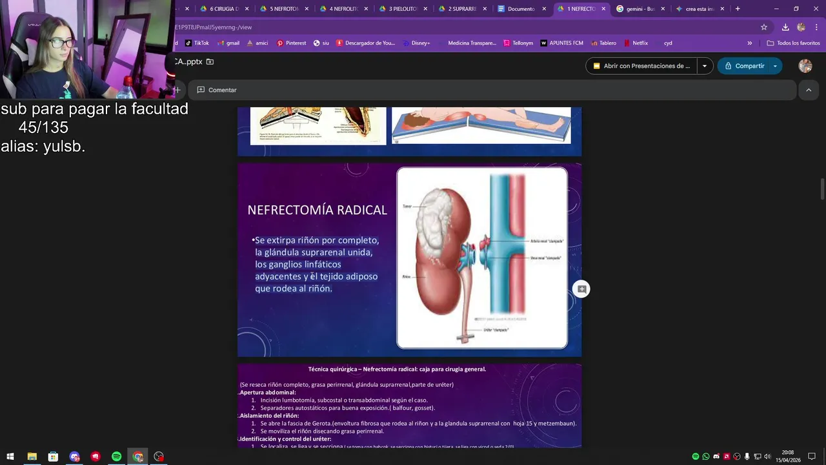Click the microphone tray icon

(747, 457)
